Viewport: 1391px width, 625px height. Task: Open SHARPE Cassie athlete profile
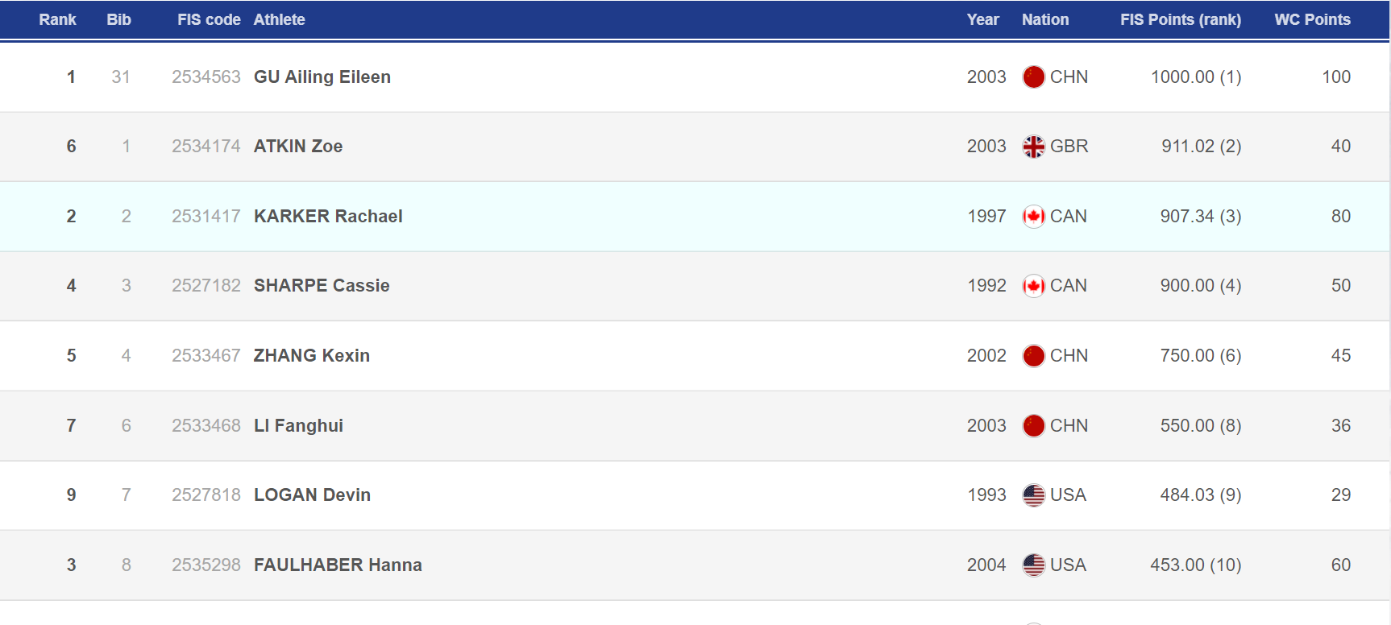(x=322, y=285)
